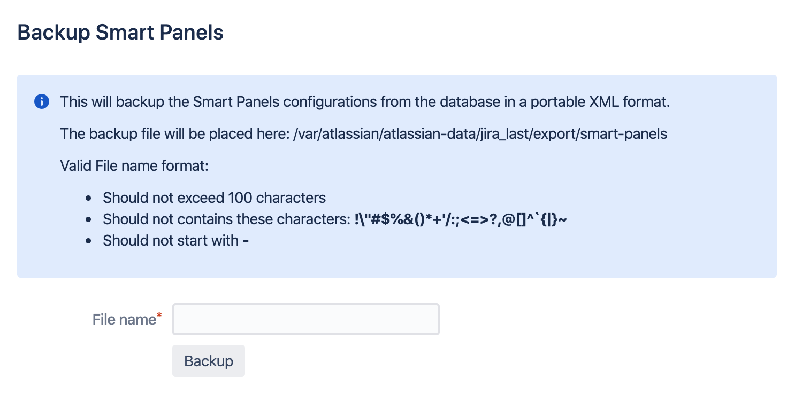Click the bold dash after start with
Screen dimensions: 795x394
246,241
